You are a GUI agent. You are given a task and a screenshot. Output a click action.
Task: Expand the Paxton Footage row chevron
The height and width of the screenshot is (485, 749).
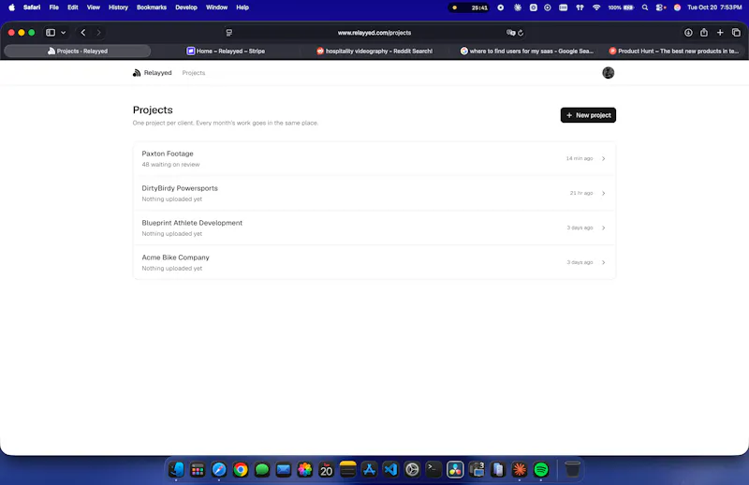click(604, 158)
